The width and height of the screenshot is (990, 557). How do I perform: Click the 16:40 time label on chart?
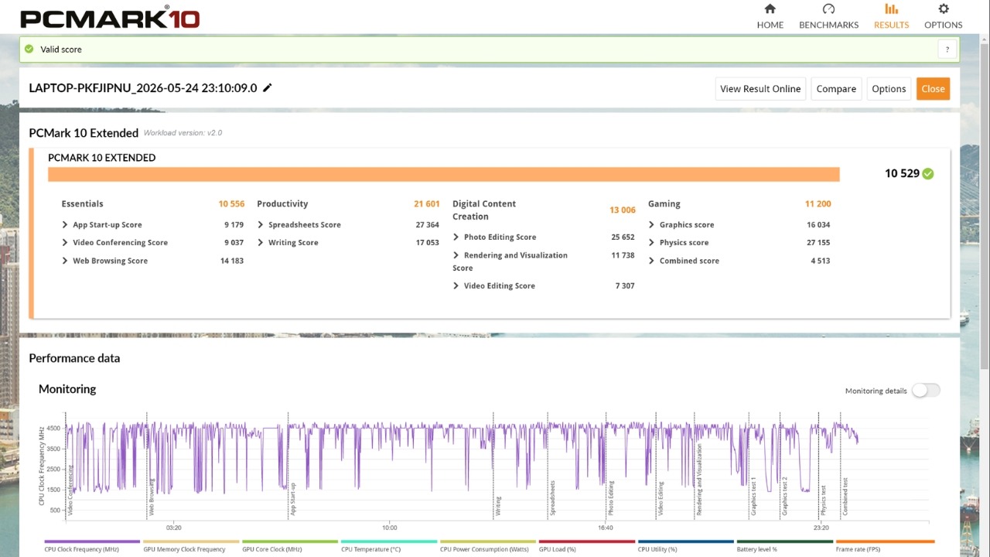(x=606, y=528)
